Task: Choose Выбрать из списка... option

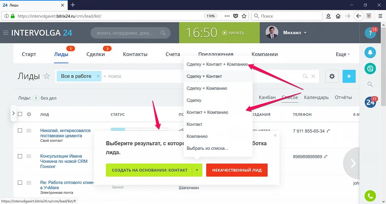Action: (x=218, y=148)
